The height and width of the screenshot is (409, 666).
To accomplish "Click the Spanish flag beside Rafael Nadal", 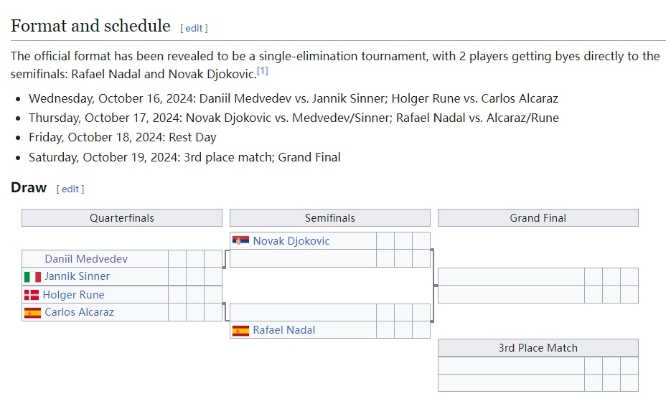I will [240, 330].
